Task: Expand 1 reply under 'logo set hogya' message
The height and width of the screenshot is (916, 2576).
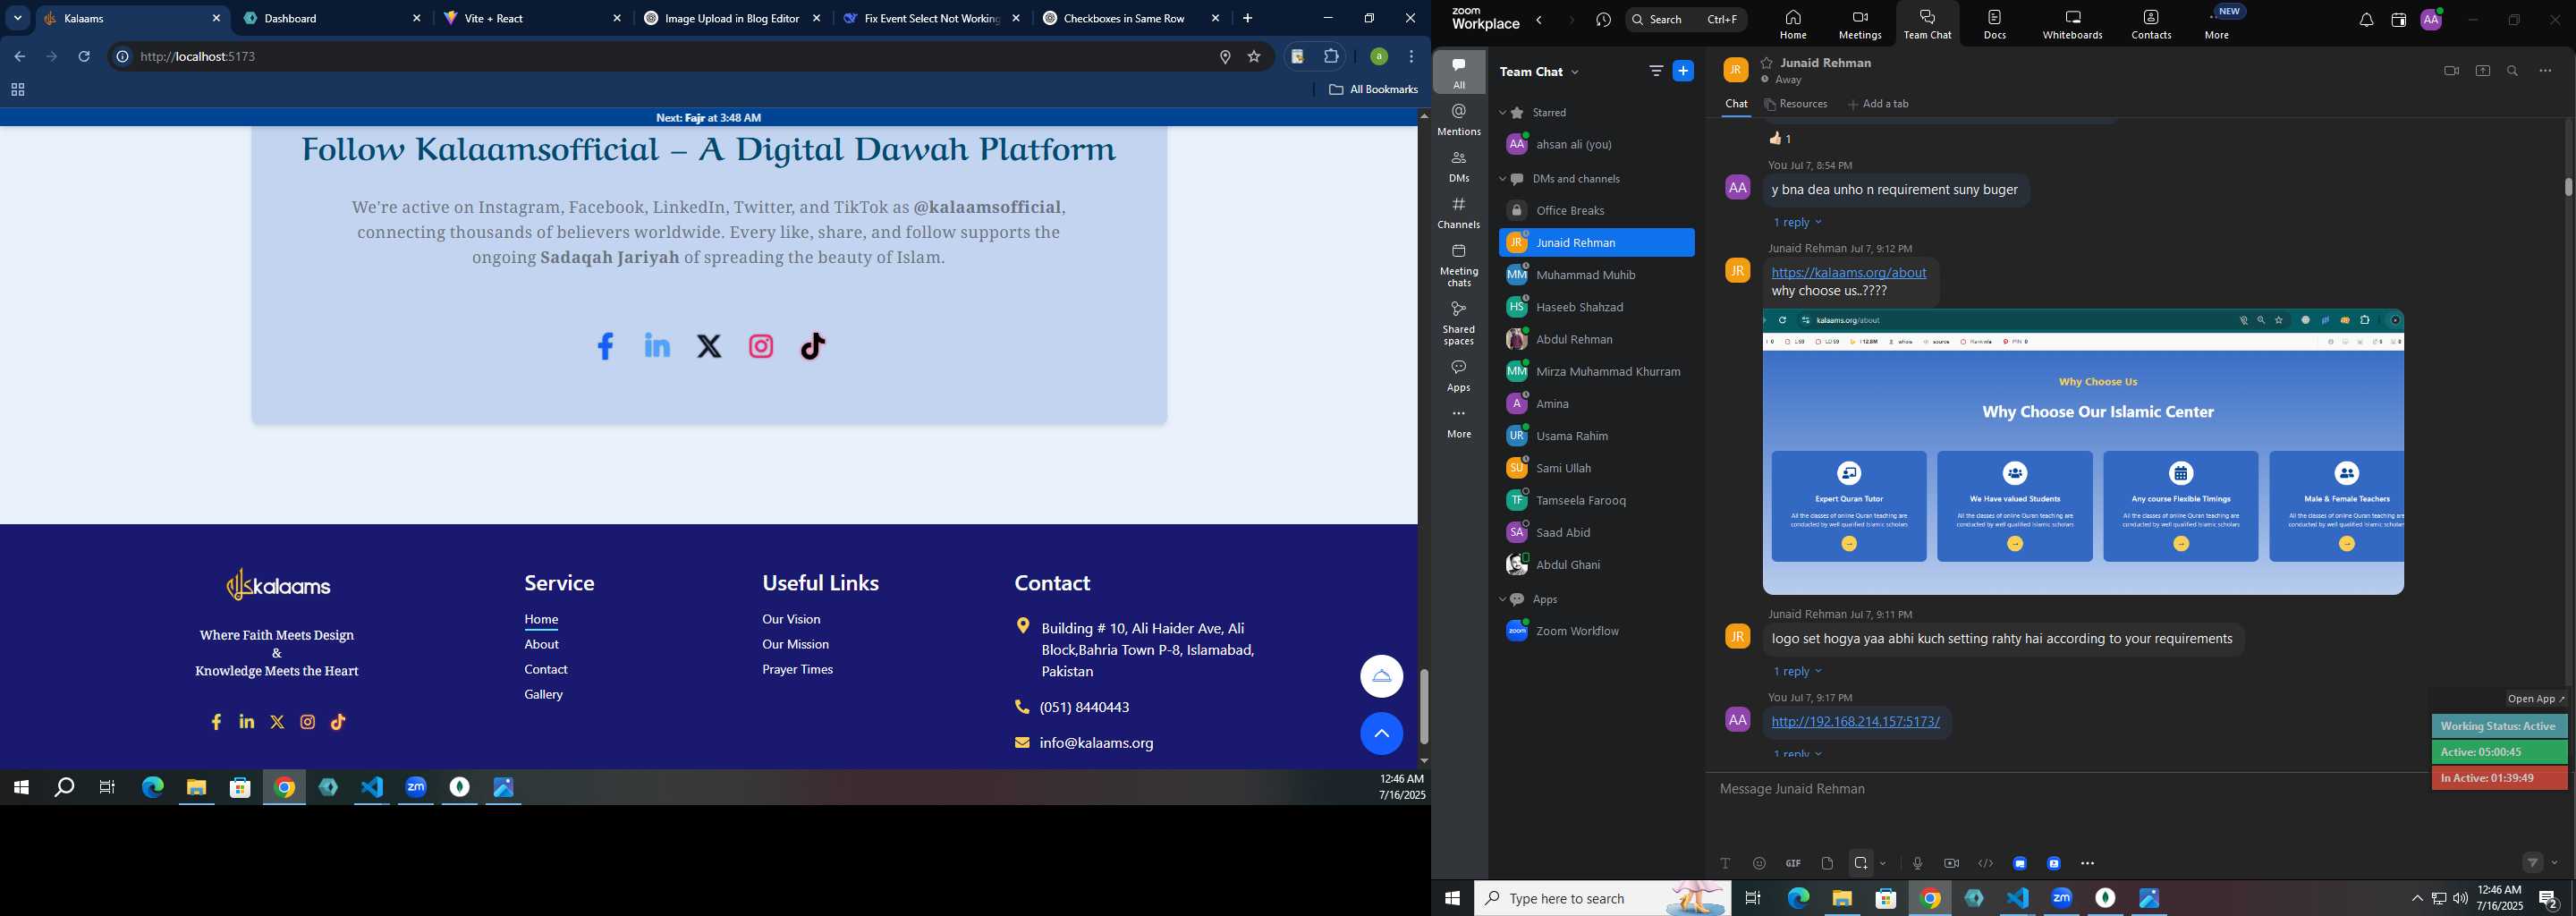Action: [x=1797, y=671]
